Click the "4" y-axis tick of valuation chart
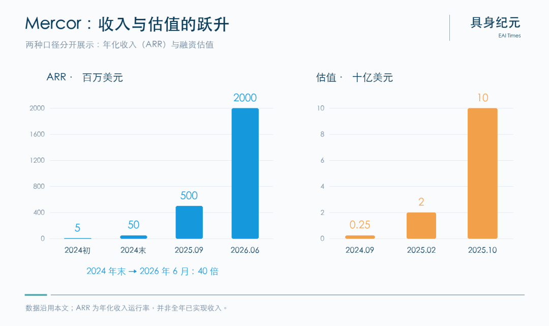The height and width of the screenshot is (326, 549). point(322,186)
